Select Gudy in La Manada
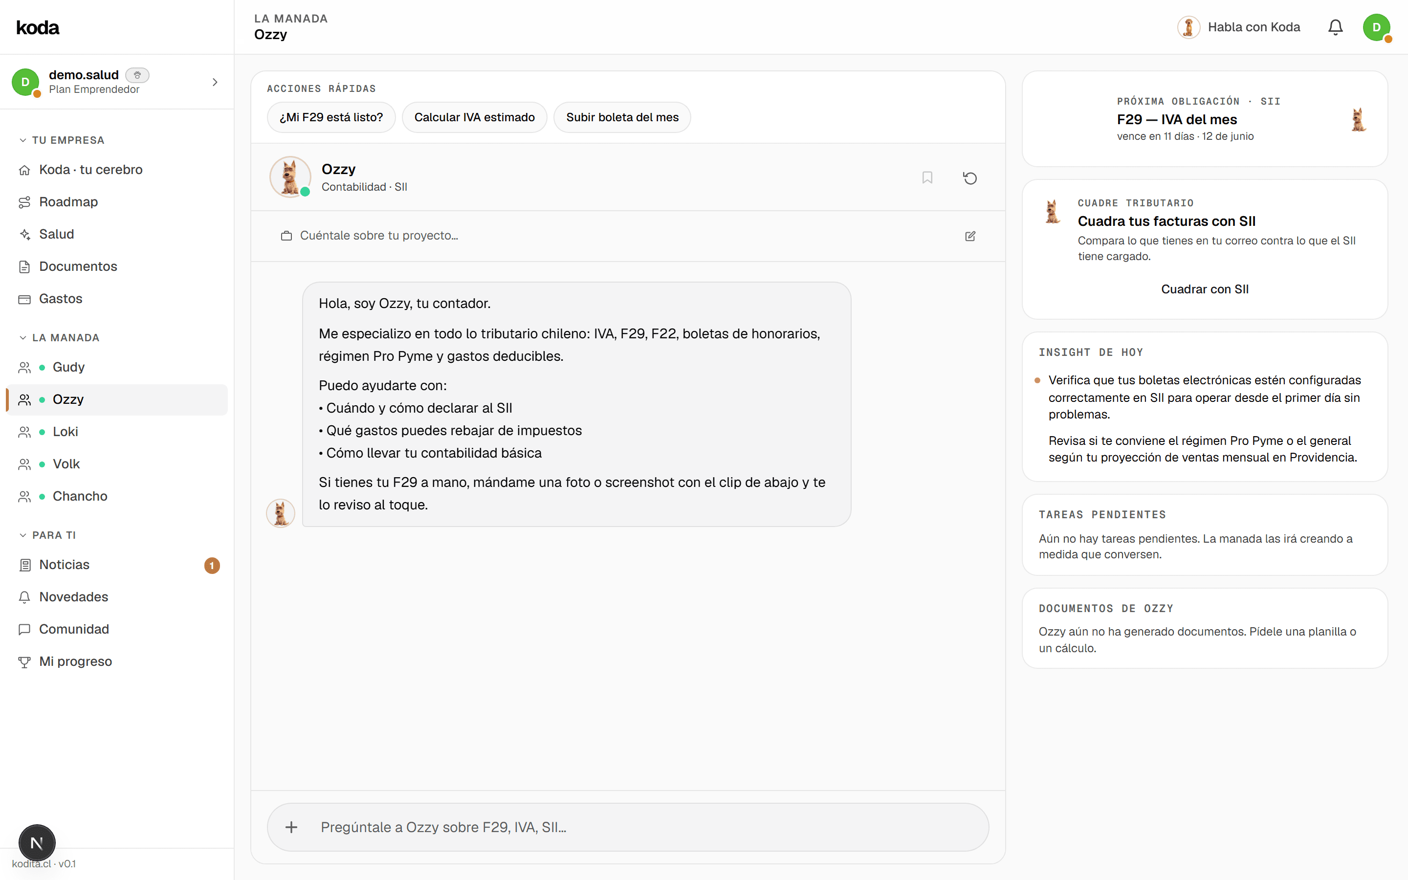Screen dimensions: 1408x880 tap(116, 367)
